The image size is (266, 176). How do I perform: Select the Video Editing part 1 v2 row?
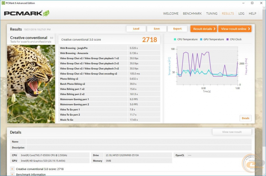(x=109, y=89)
